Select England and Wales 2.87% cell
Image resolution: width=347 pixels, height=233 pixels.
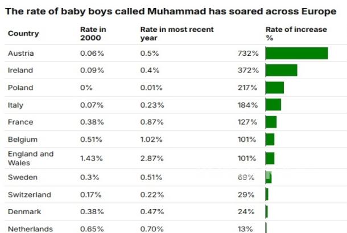152,158
